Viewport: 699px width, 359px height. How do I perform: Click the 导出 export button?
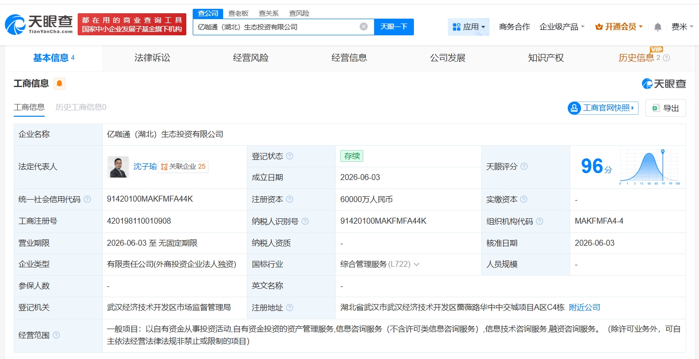[666, 108]
